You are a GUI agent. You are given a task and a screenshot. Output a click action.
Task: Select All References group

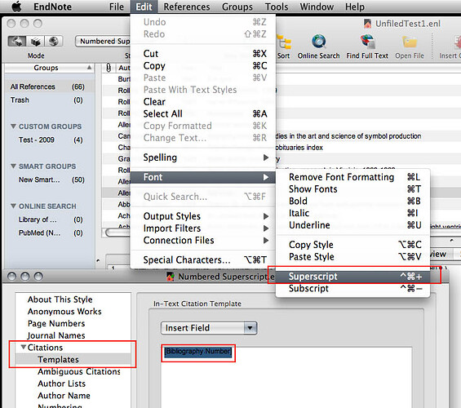49,86
